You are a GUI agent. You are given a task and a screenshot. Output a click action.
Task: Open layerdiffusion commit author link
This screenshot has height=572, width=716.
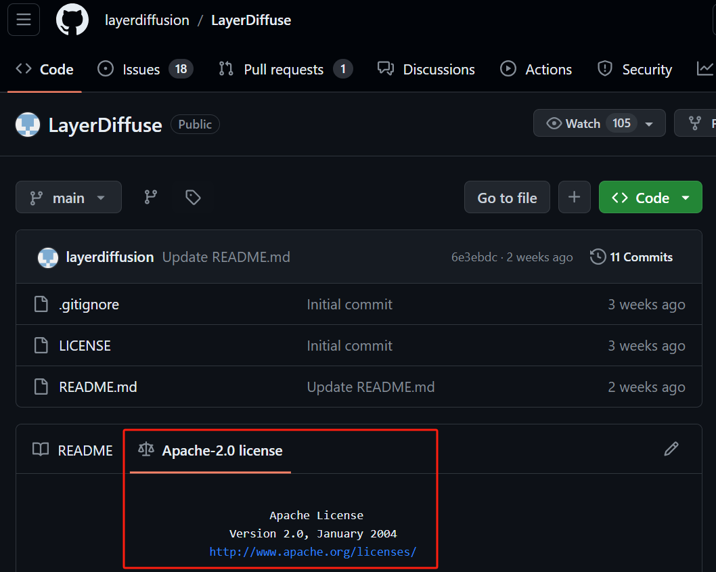[110, 257]
